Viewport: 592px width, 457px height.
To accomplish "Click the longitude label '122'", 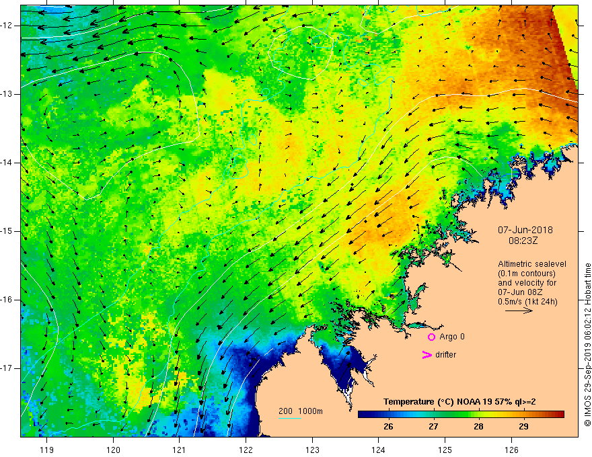I will click(x=246, y=450).
